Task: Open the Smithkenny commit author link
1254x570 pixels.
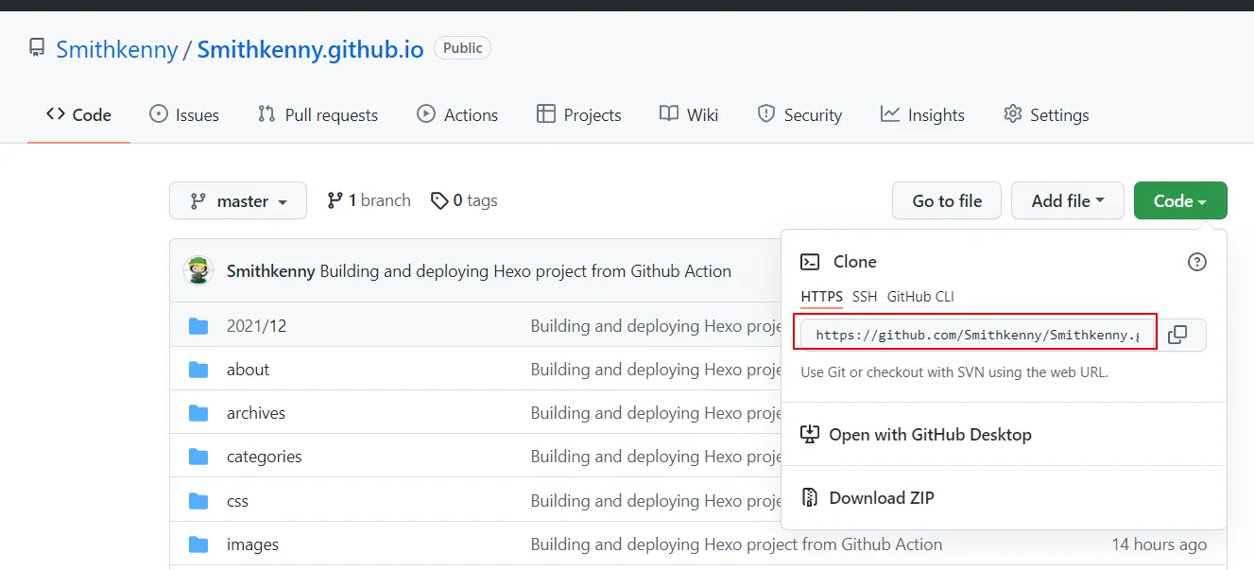Action: [x=271, y=271]
